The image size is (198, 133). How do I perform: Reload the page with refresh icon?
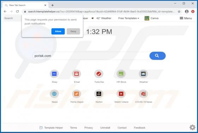tap(17, 11)
